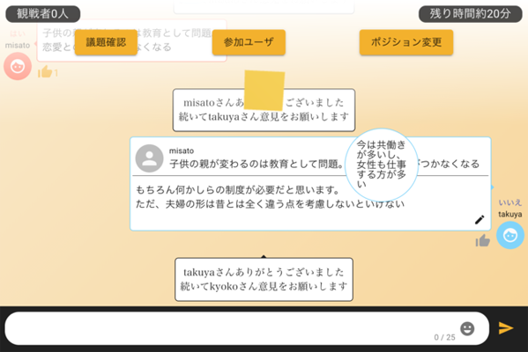This screenshot has height=352, width=528.
Task: Click the thumbs-up on misato's message
Action: pos(45,71)
